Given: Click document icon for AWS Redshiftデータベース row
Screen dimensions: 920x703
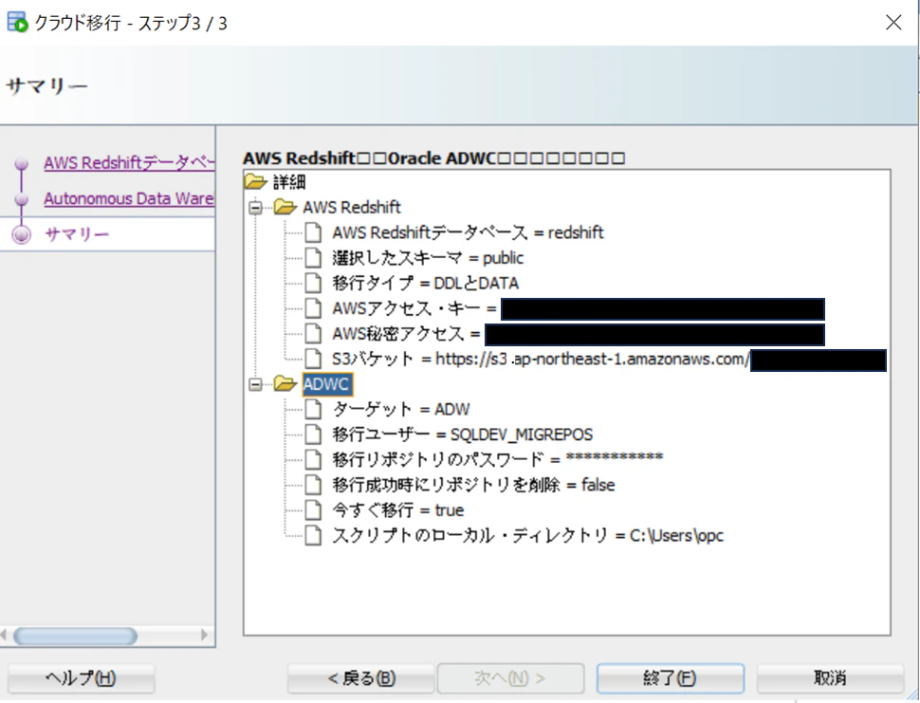Looking at the screenshot, I should [x=313, y=232].
